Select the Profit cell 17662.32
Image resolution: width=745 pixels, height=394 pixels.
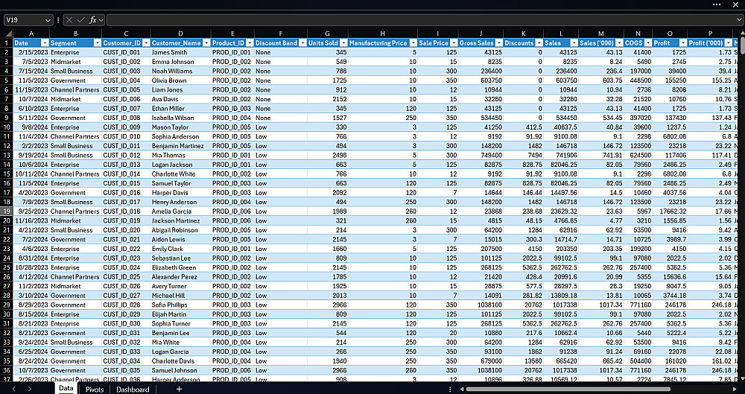point(670,211)
